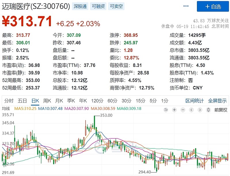Click the 质押率 value 4.55%
Image resolution: width=230 pixels, height=176 pixels.
pyautogui.click(x=135, y=80)
